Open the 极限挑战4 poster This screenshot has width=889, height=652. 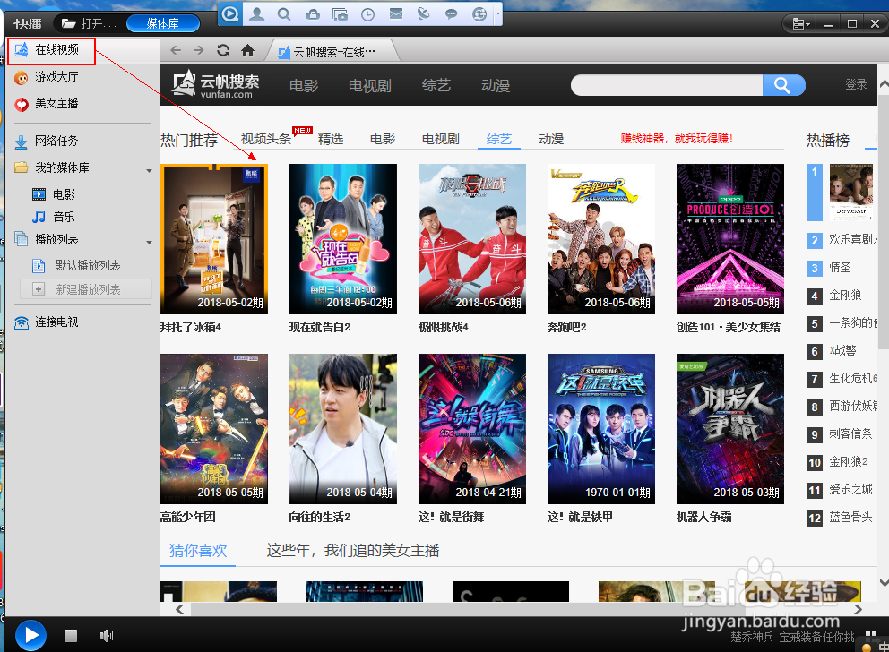(x=472, y=239)
